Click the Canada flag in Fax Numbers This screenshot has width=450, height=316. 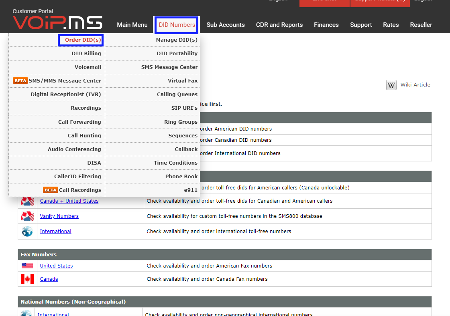(x=28, y=279)
